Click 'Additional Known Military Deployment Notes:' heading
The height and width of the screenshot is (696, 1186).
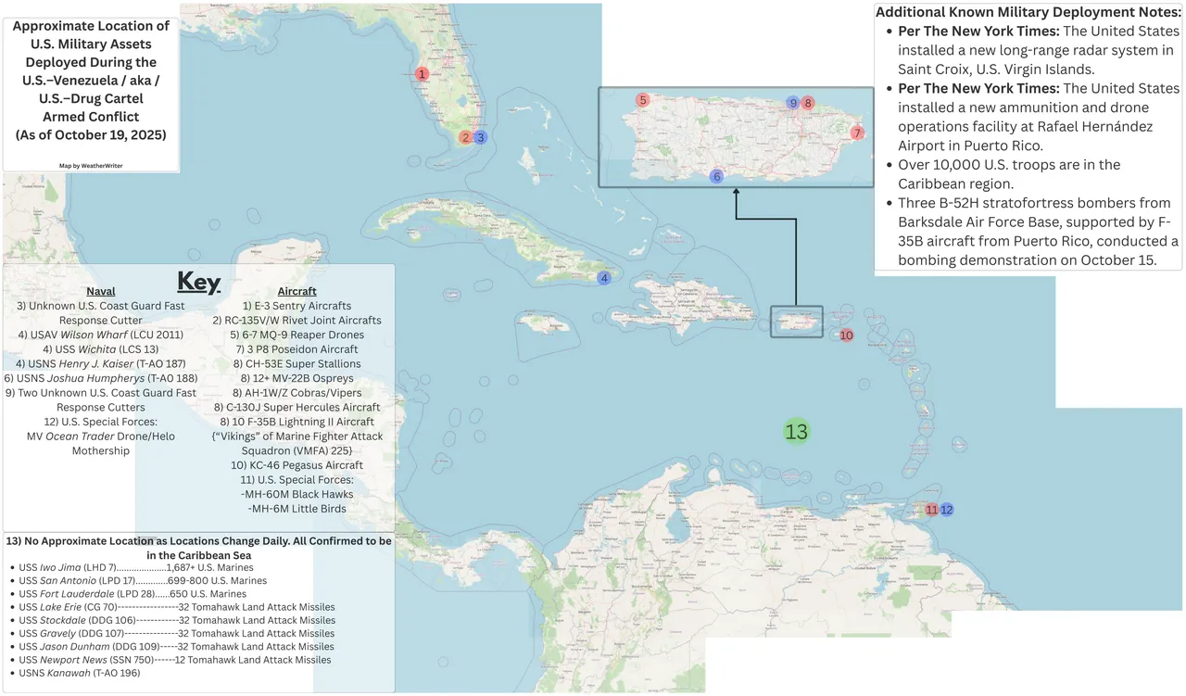pos(1028,12)
